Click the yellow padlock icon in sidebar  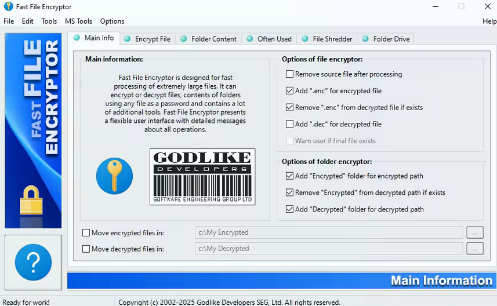pyautogui.click(x=32, y=201)
